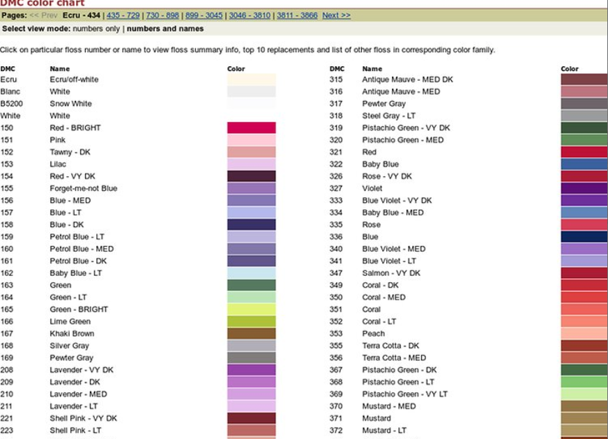The height and width of the screenshot is (439, 608).
Task: Click the swatch for 327 Violet
Action: [584, 188]
